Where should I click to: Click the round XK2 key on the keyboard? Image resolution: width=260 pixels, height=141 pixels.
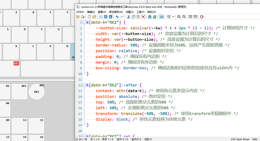tap(37, 92)
